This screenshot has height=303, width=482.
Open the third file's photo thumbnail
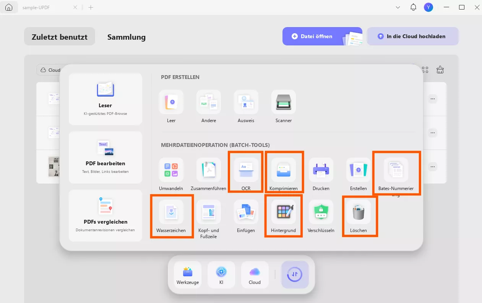pos(54,166)
